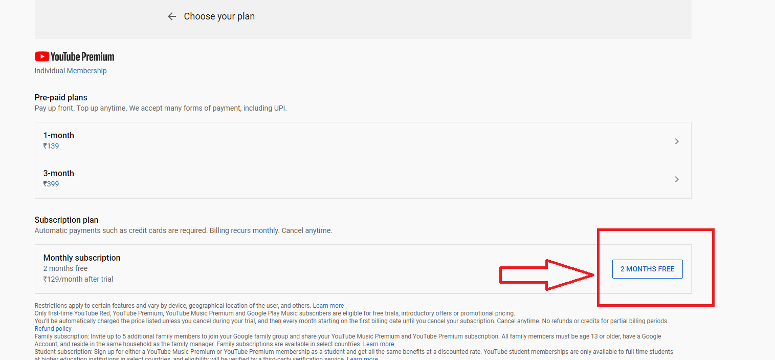
Task: Open the Refund policy link
Action: pyautogui.click(x=53, y=329)
